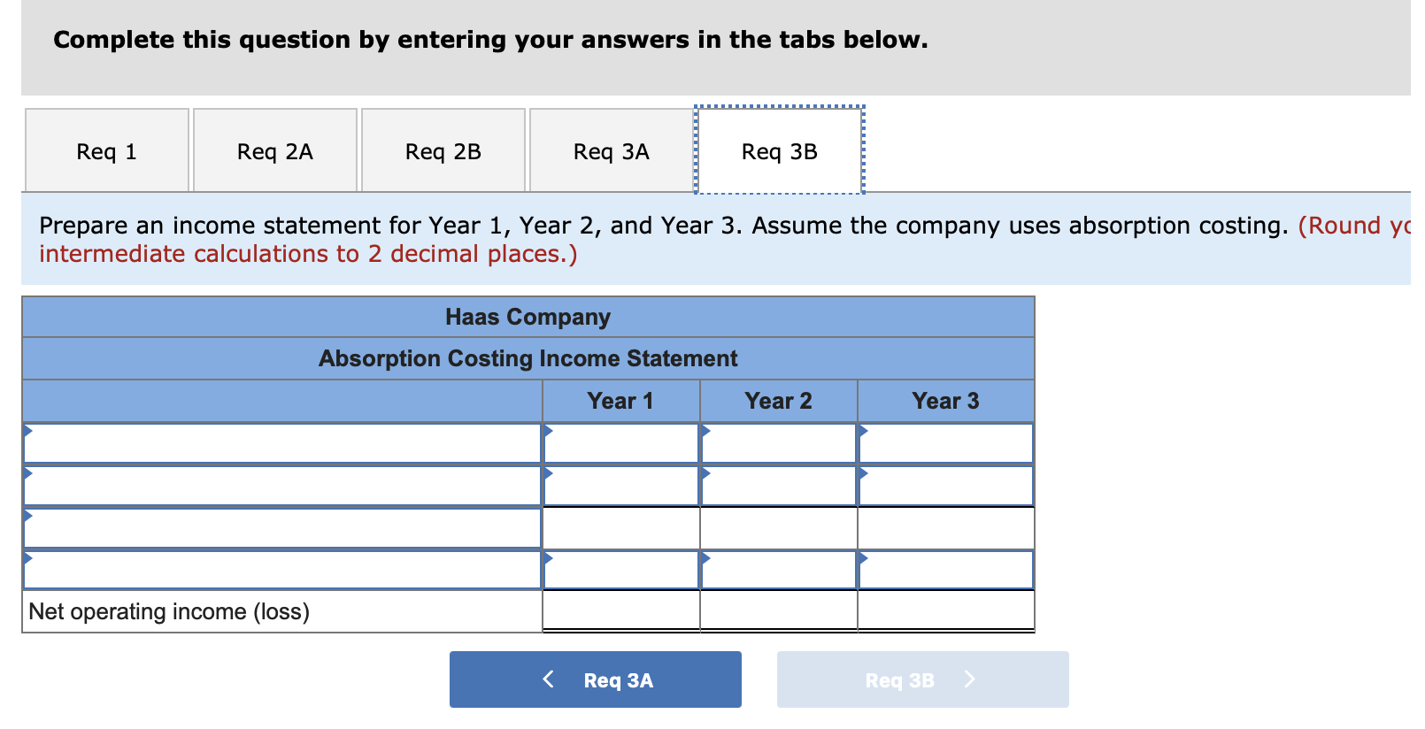1425x729 pixels.
Task: Click the Req 3B next button
Action: click(923, 679)
